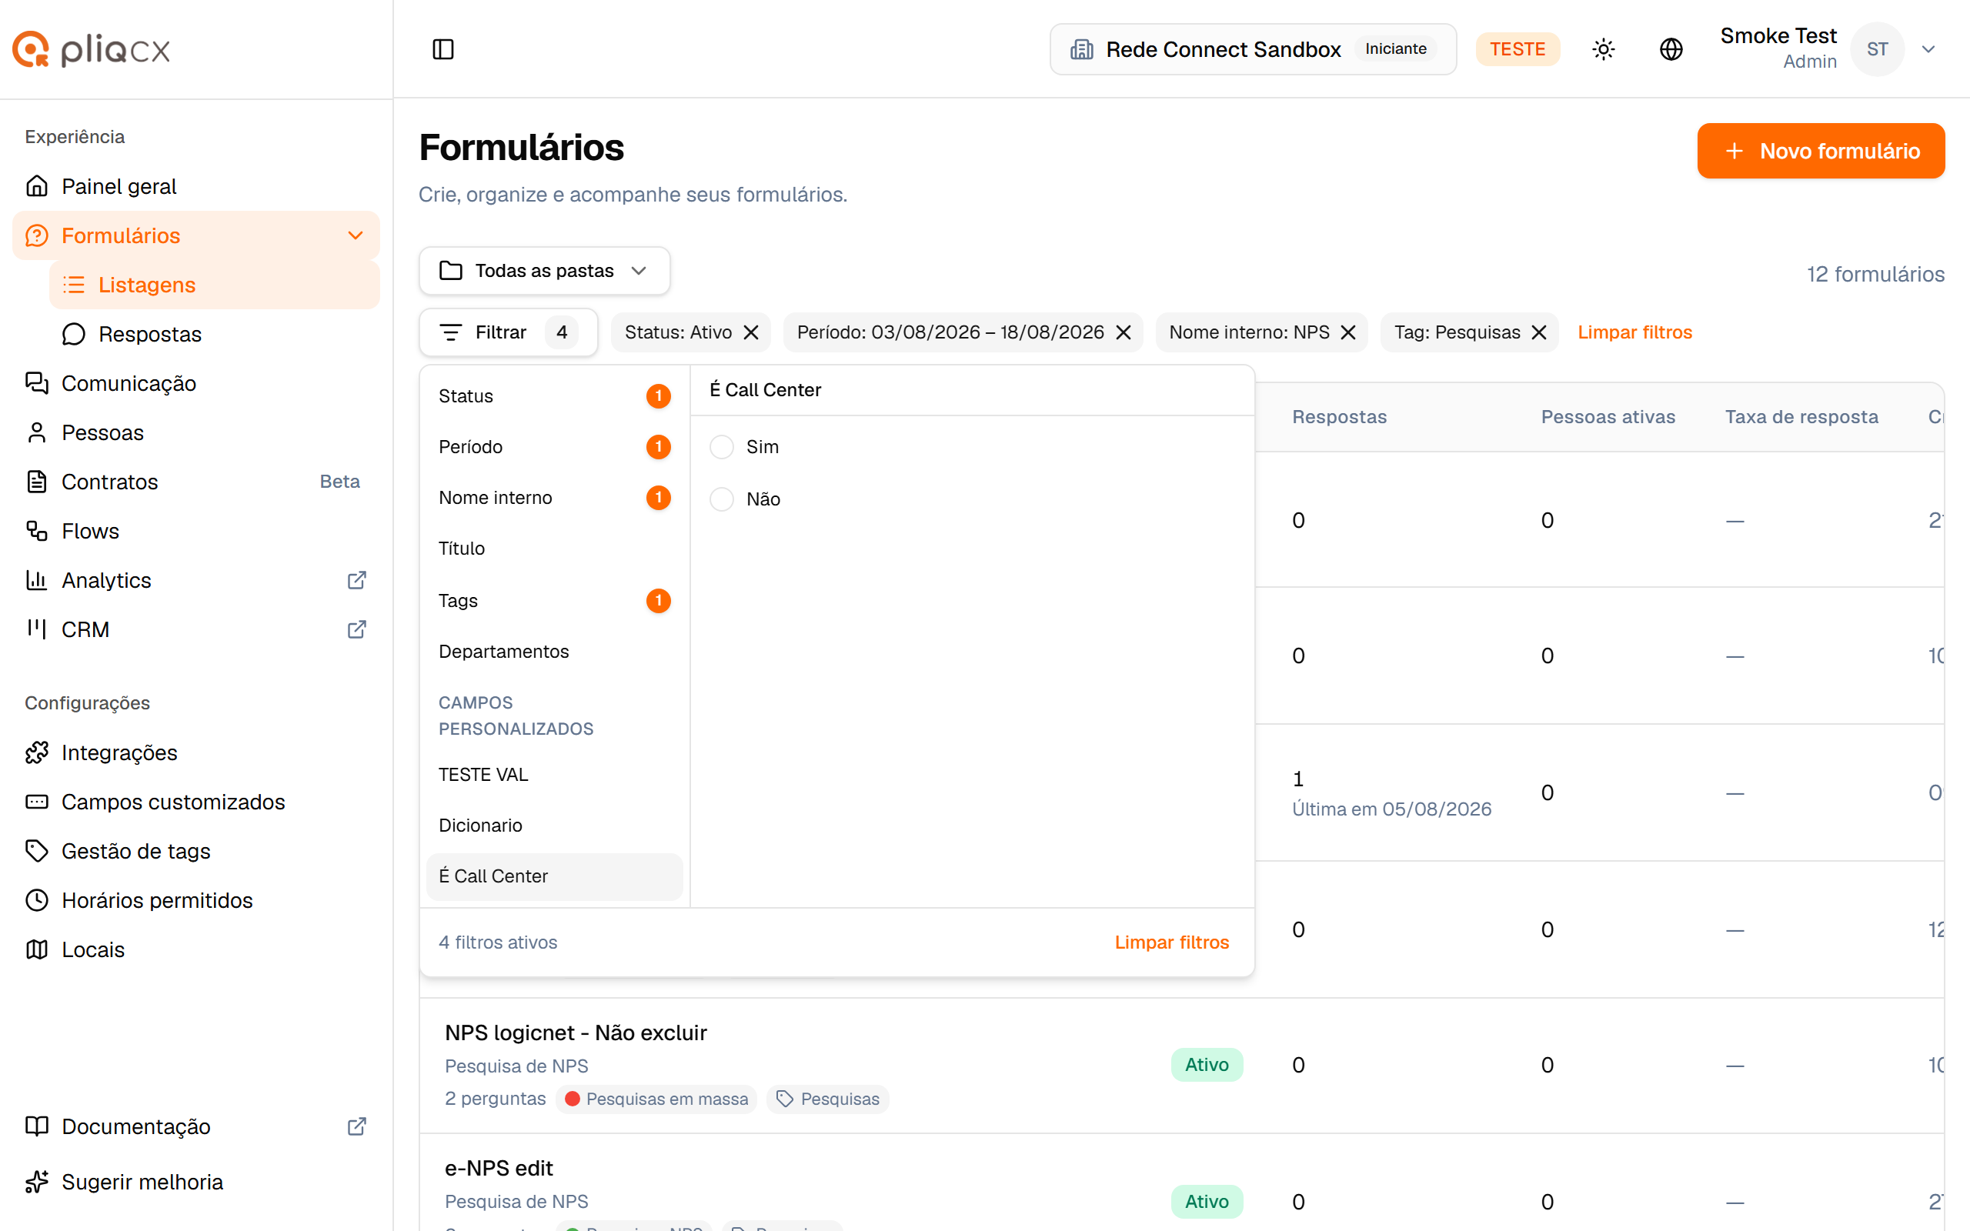Expand the Todas as pastas dropdown

pos(544,270)
